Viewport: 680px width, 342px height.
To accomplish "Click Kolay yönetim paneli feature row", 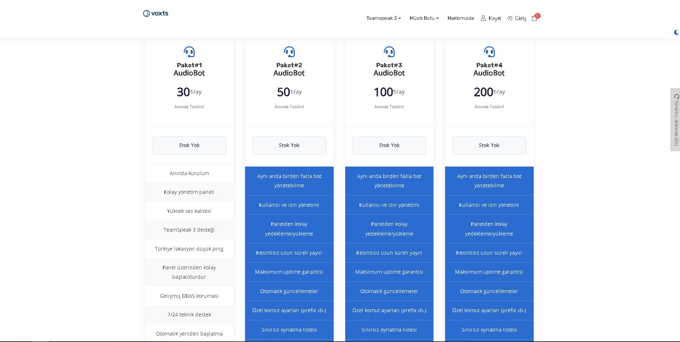I will (x=189, y=192).
